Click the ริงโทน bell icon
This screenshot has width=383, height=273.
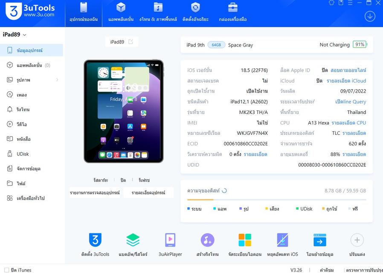[10, 109]
